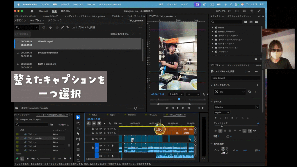This screenshot has height=167, width=297.
Task: Expand the Presets folder in Effects
Action: click(212, 28)
